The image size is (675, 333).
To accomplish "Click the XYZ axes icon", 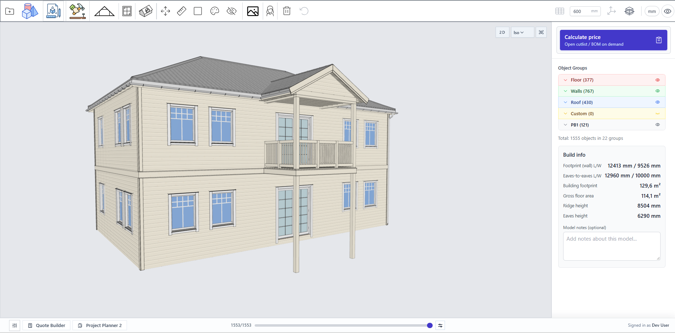I will tap(612, 11).
